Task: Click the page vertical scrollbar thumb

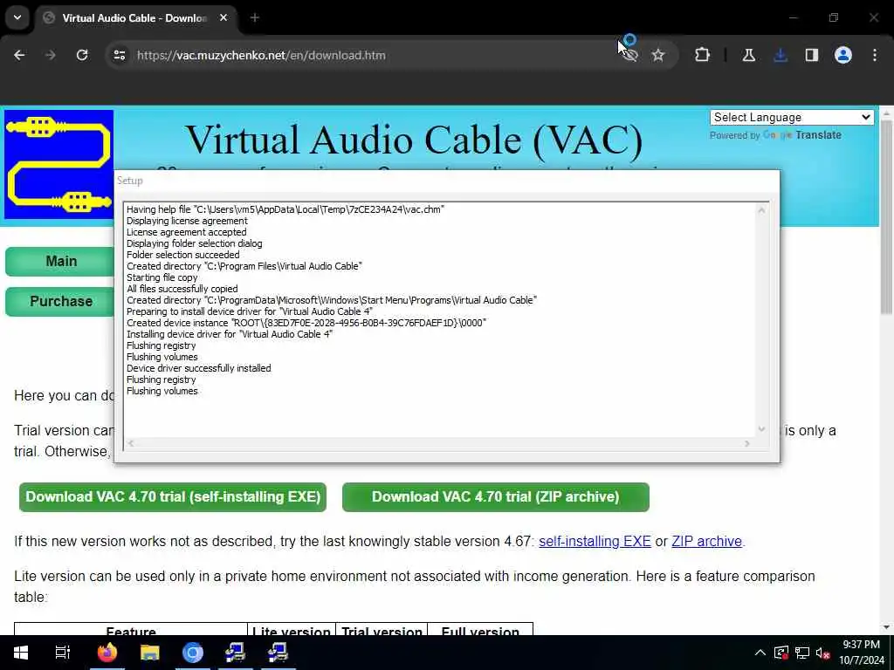Action: coord(886,216)
